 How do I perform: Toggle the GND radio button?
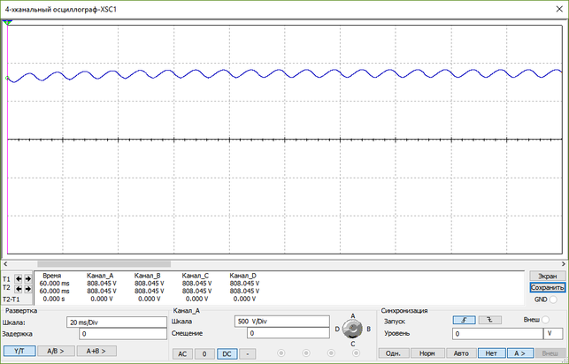(553, 300)
